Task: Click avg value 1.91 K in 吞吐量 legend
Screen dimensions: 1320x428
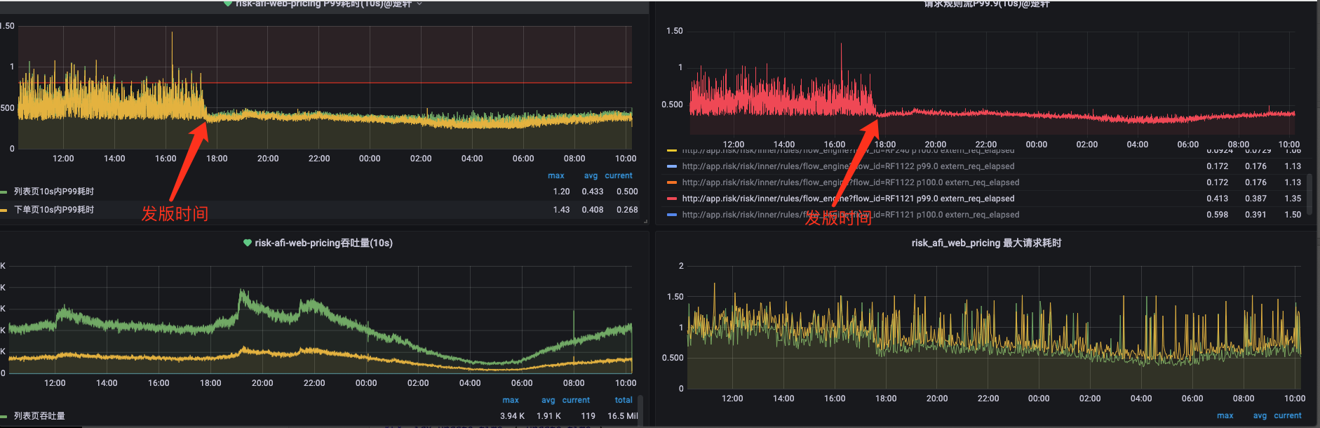Action: point(548,416)
